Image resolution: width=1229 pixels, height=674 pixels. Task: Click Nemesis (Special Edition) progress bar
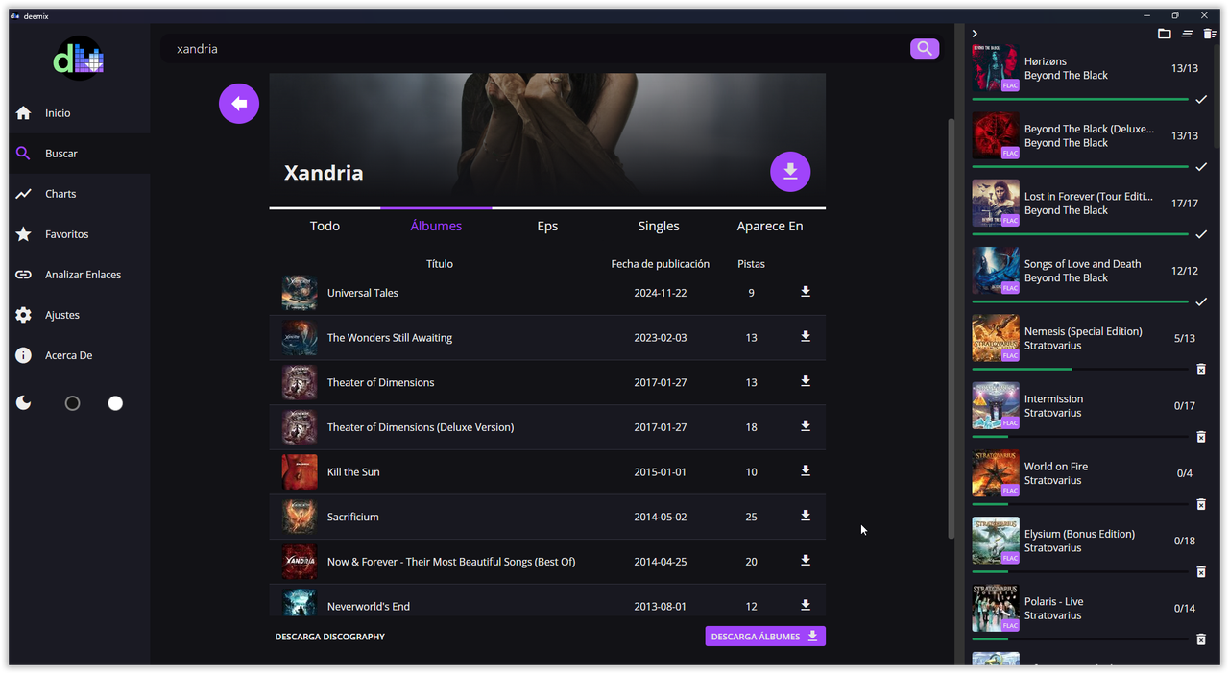pyautogui.click(x=1080, y=369)
